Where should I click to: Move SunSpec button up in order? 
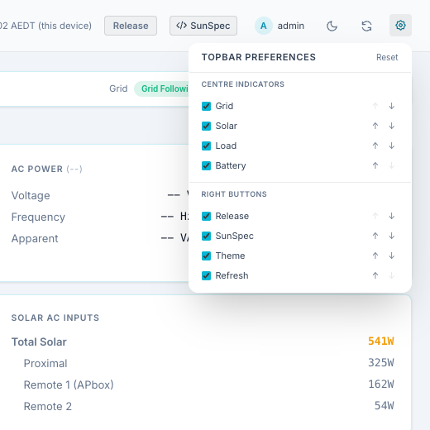pos(375,236)
